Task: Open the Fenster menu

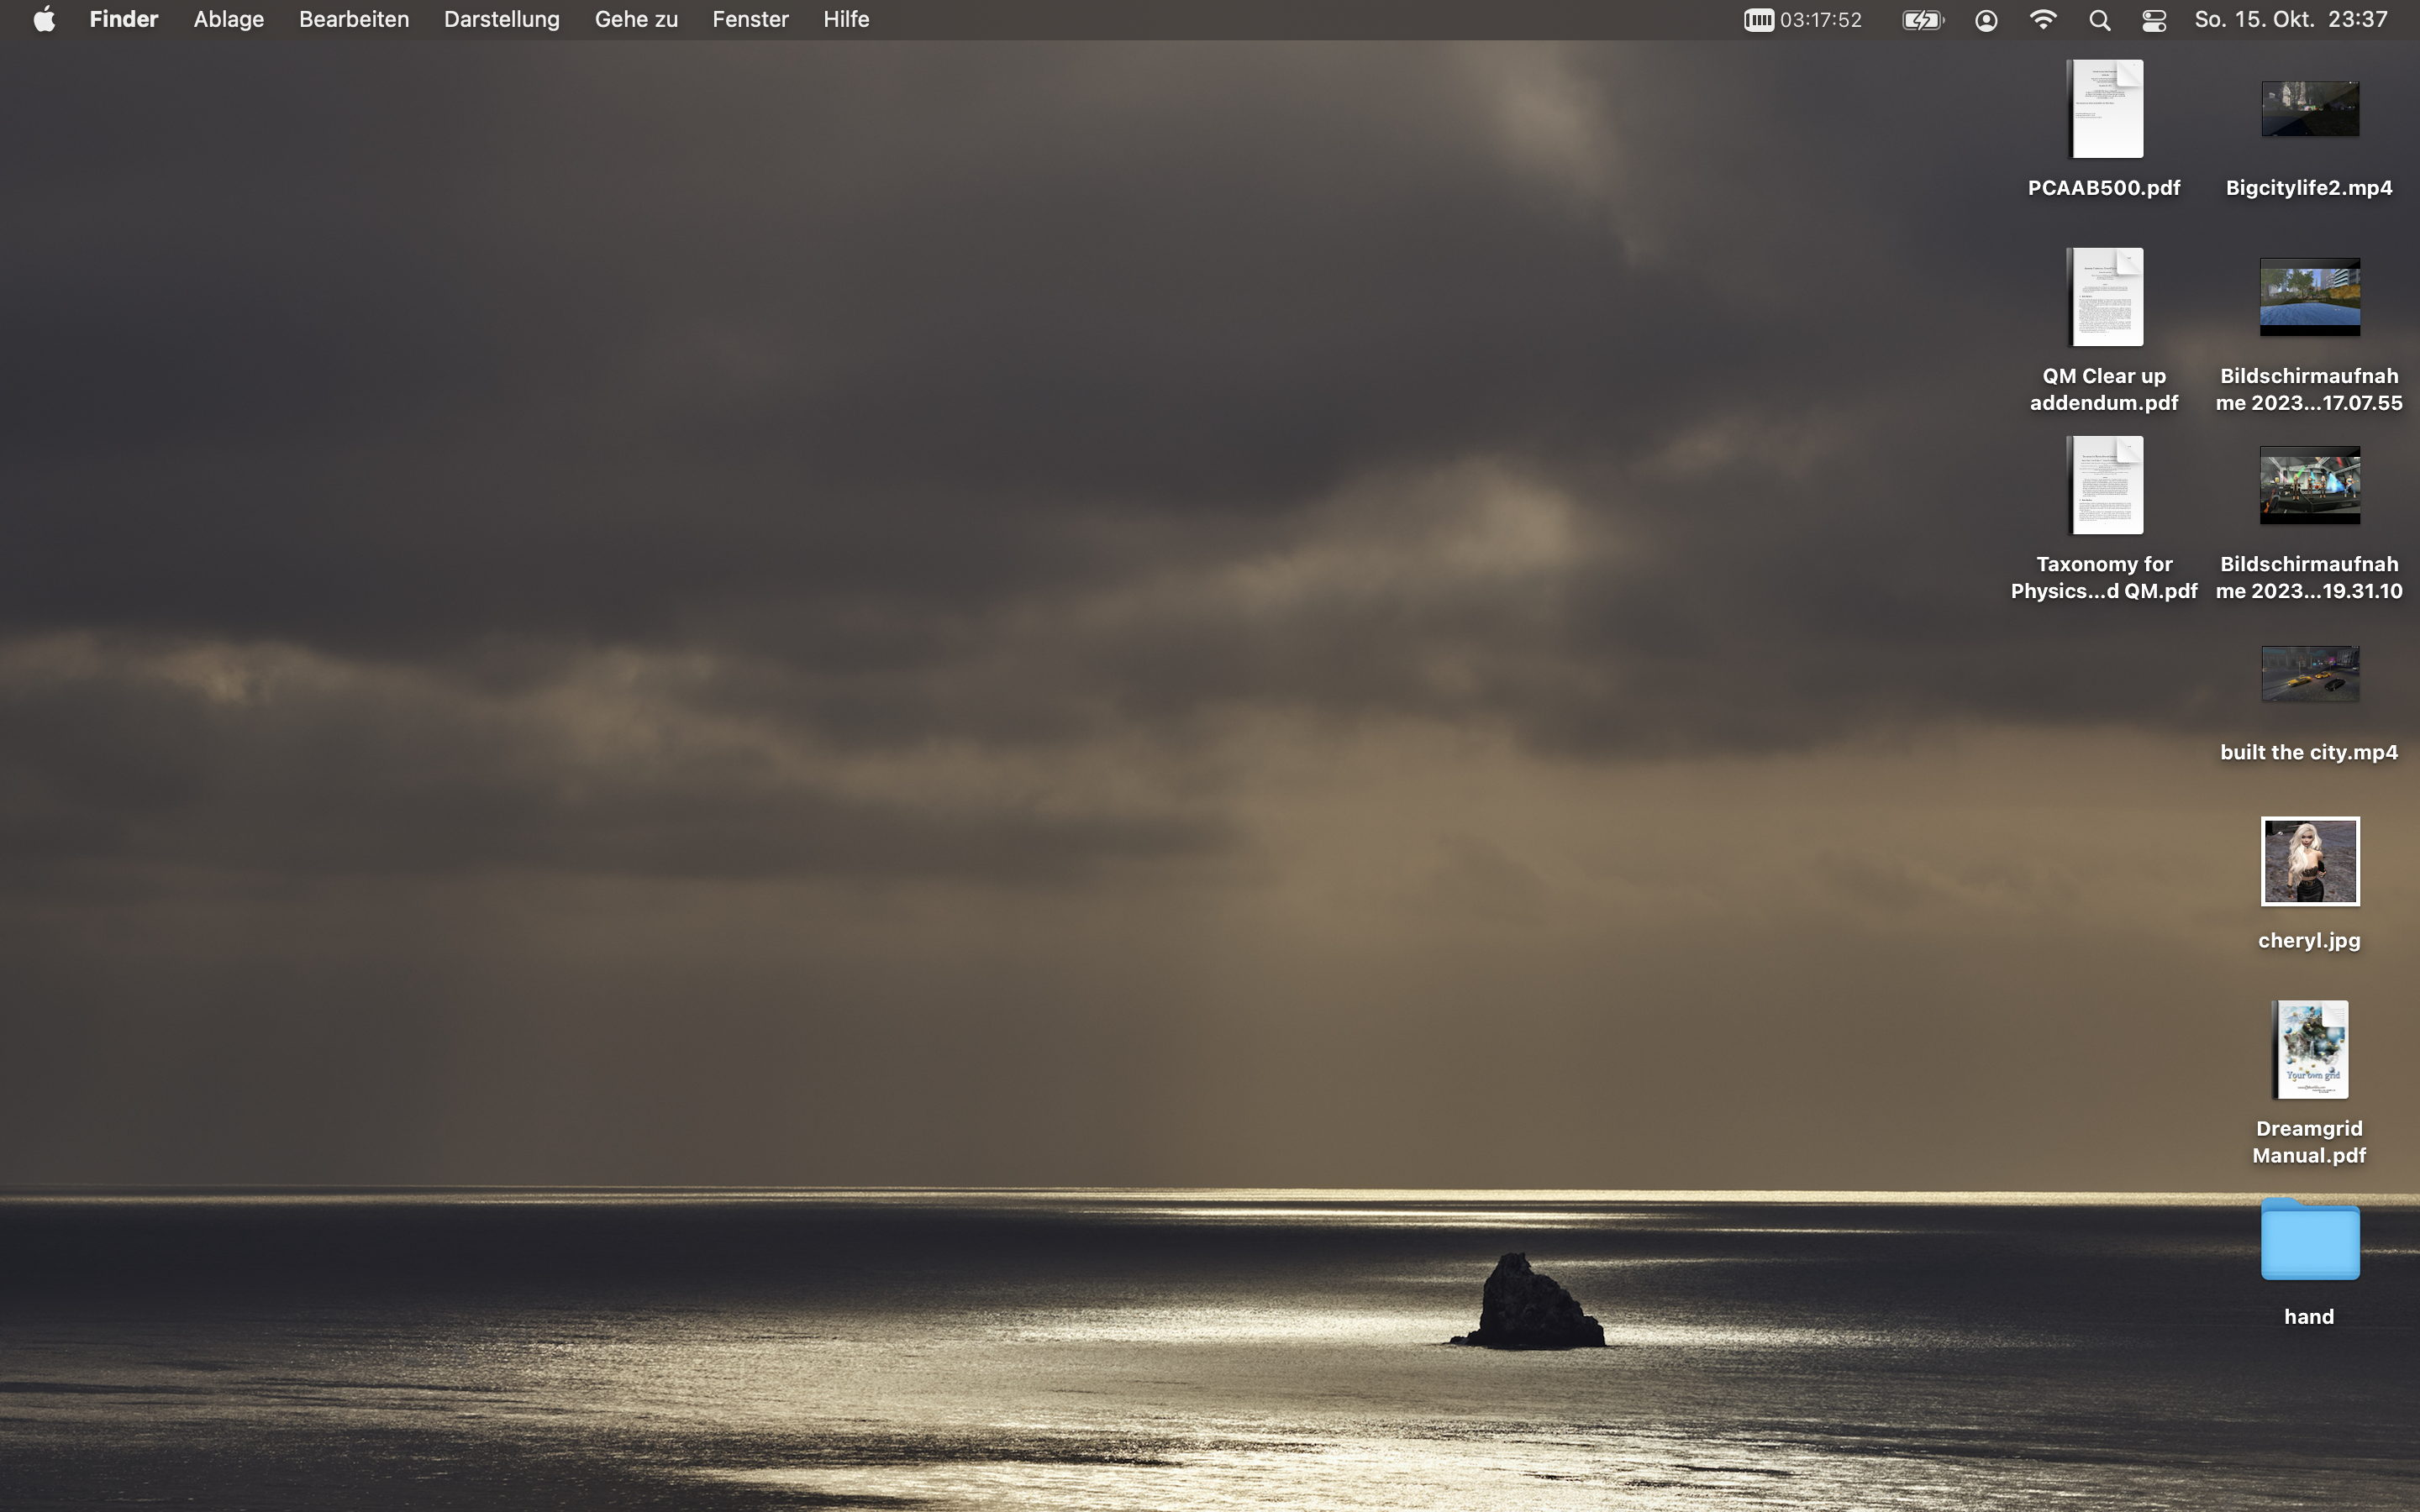Action: tap(750, 20)
